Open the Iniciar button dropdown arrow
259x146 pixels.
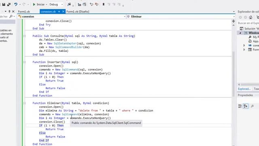point(47,4)
